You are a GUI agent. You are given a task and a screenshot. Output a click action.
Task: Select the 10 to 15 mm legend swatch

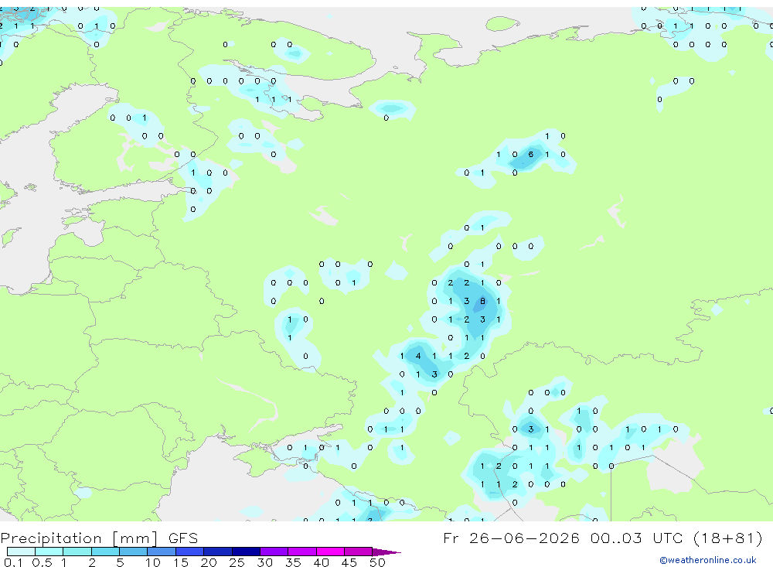click(162, 552)
